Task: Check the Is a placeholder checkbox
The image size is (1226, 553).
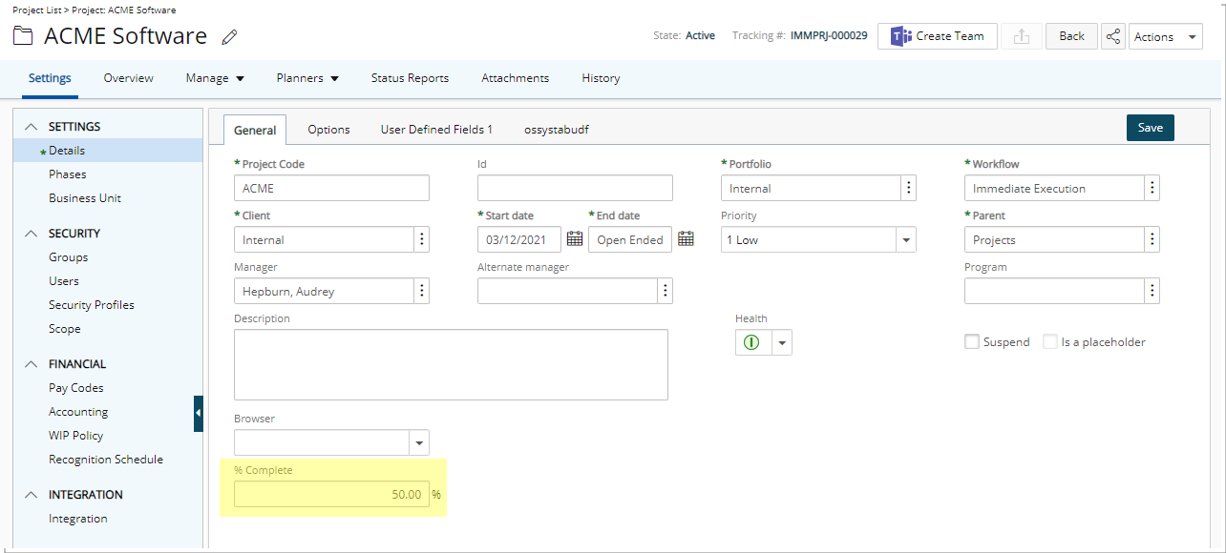Action: [1050, 341]
